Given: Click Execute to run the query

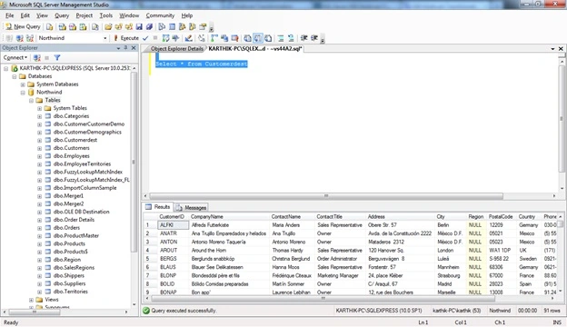Looking at the screenshot, I should [x=125, y=38].
